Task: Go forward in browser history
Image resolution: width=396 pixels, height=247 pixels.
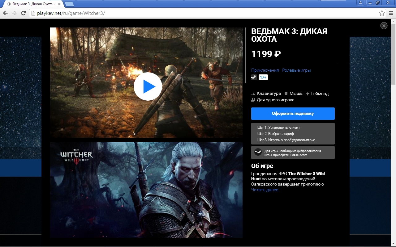Action: (14, 13)
